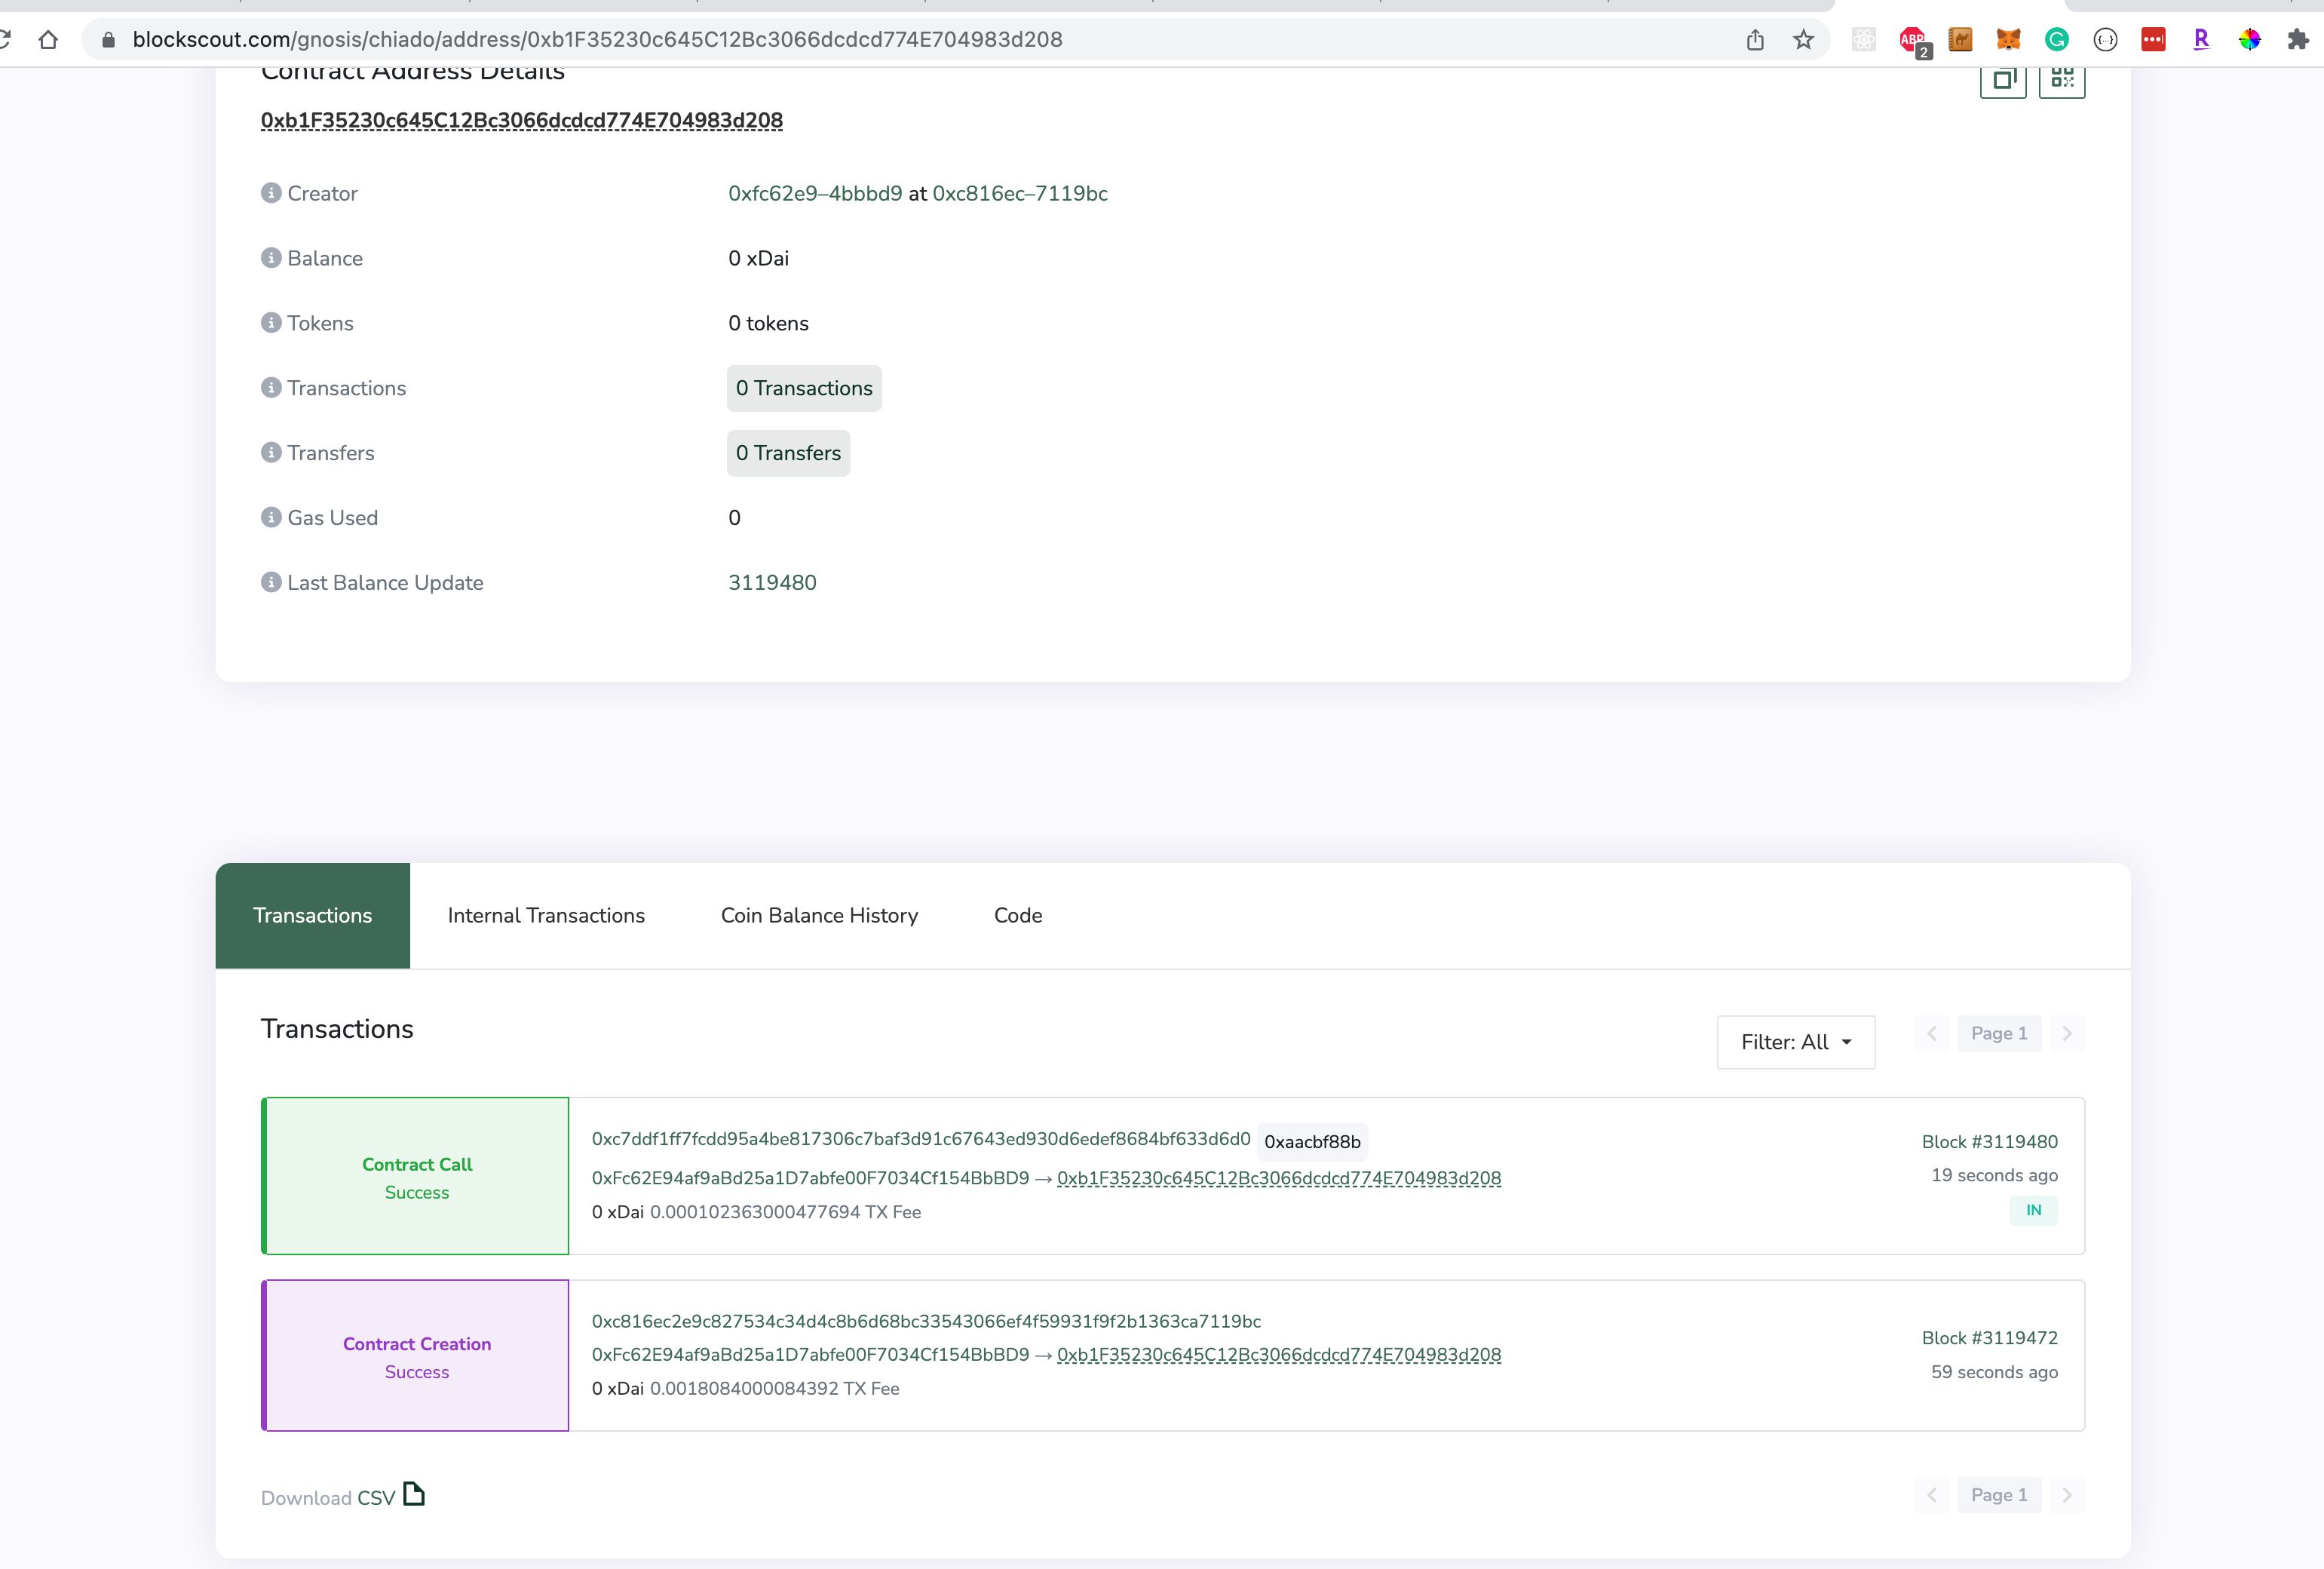Open Block #3119472 link
Viewport: 2324px width, 1569px height.
(x=1989, y=1338)
